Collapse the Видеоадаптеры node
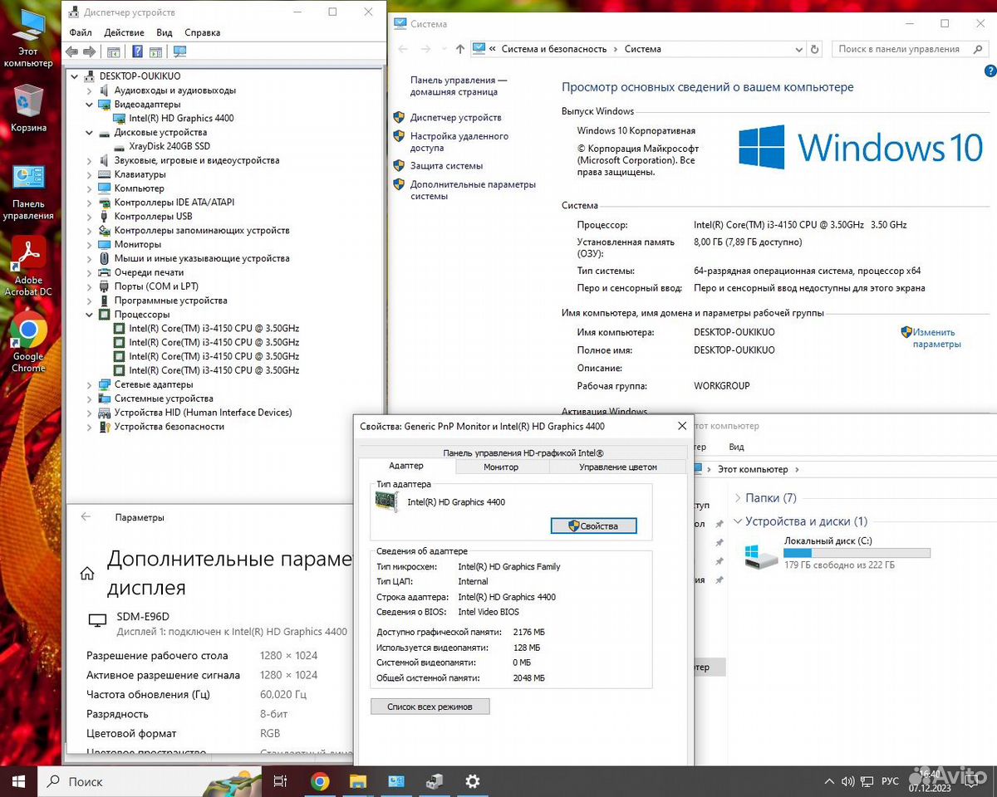997x797 pixels. coord(90,104)
